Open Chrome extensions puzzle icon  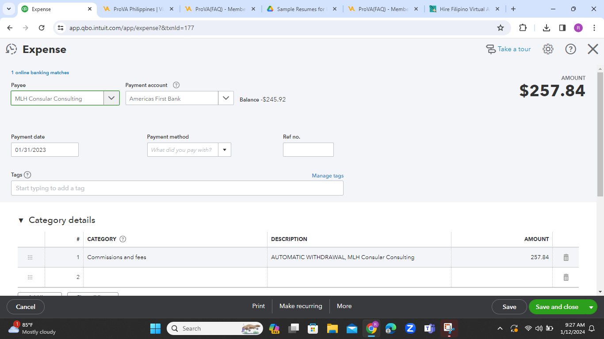click(523, 28)
